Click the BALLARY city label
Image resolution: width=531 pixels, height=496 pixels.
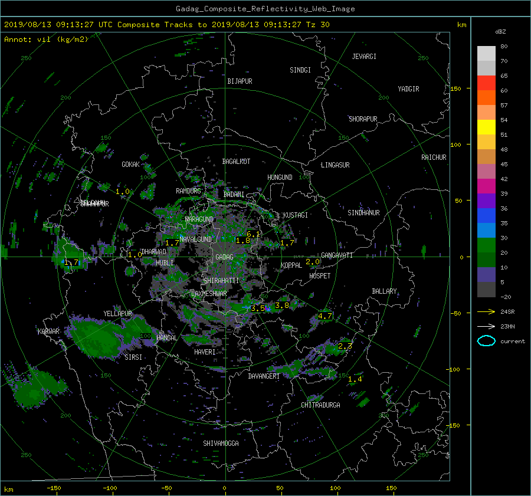(384, 291)
